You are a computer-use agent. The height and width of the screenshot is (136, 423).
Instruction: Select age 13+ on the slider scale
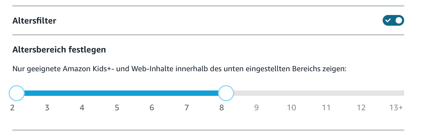pyautogui.click(x=396, y=108)
